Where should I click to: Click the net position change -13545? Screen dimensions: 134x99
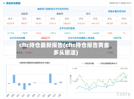tap(110, 53)
